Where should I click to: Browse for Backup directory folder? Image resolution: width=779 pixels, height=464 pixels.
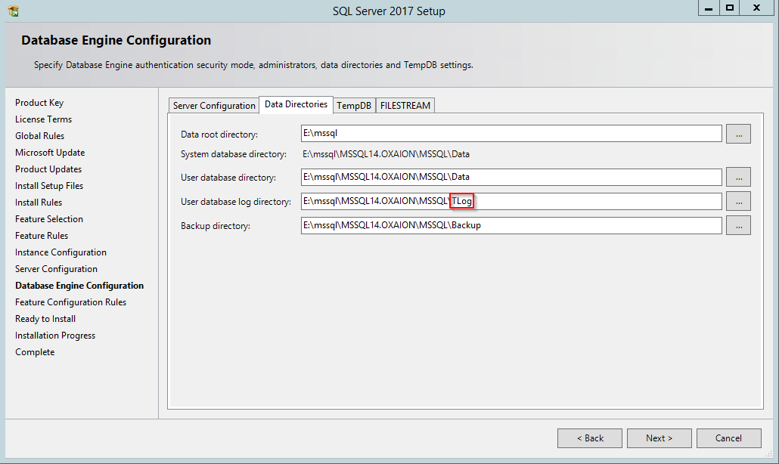point(738,225)
